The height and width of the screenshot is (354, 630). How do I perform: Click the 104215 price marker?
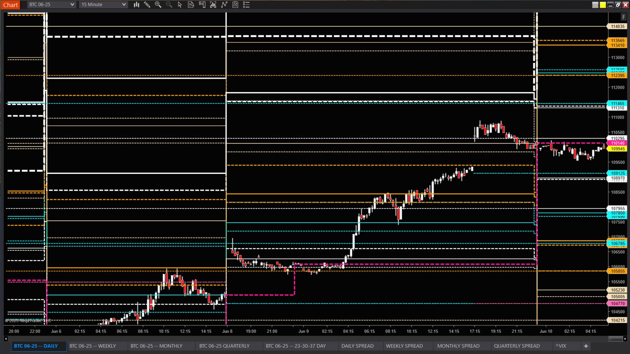coord(617,321)
